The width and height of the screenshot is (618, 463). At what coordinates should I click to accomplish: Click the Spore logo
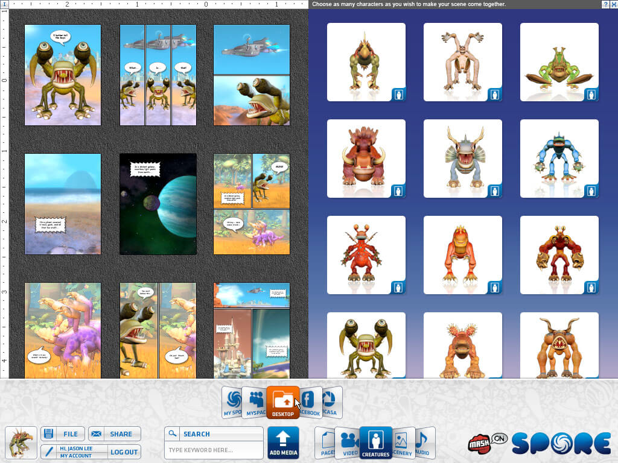click(562, 443)
